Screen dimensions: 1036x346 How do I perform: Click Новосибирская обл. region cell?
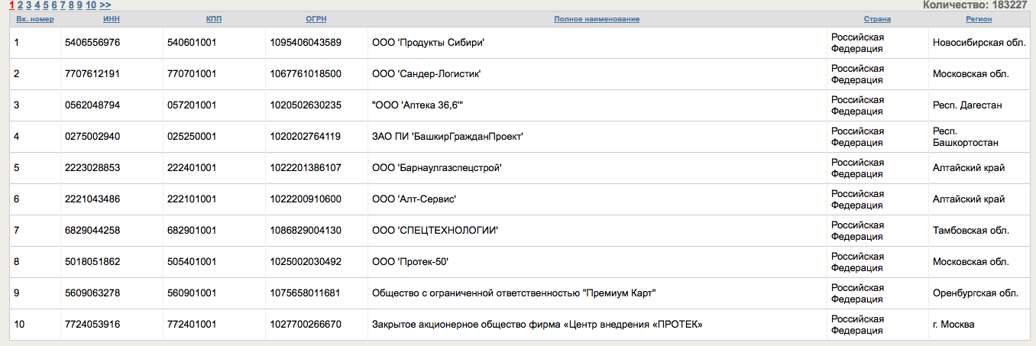pyautogui.click(x=979, y=43)
